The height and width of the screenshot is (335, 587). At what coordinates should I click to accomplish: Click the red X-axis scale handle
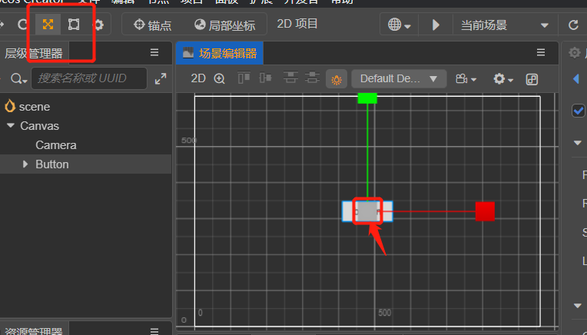pos(485,211)
